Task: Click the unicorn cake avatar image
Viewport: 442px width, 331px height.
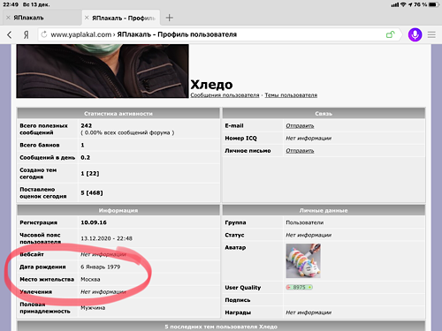Action: (x=303, y=260)
